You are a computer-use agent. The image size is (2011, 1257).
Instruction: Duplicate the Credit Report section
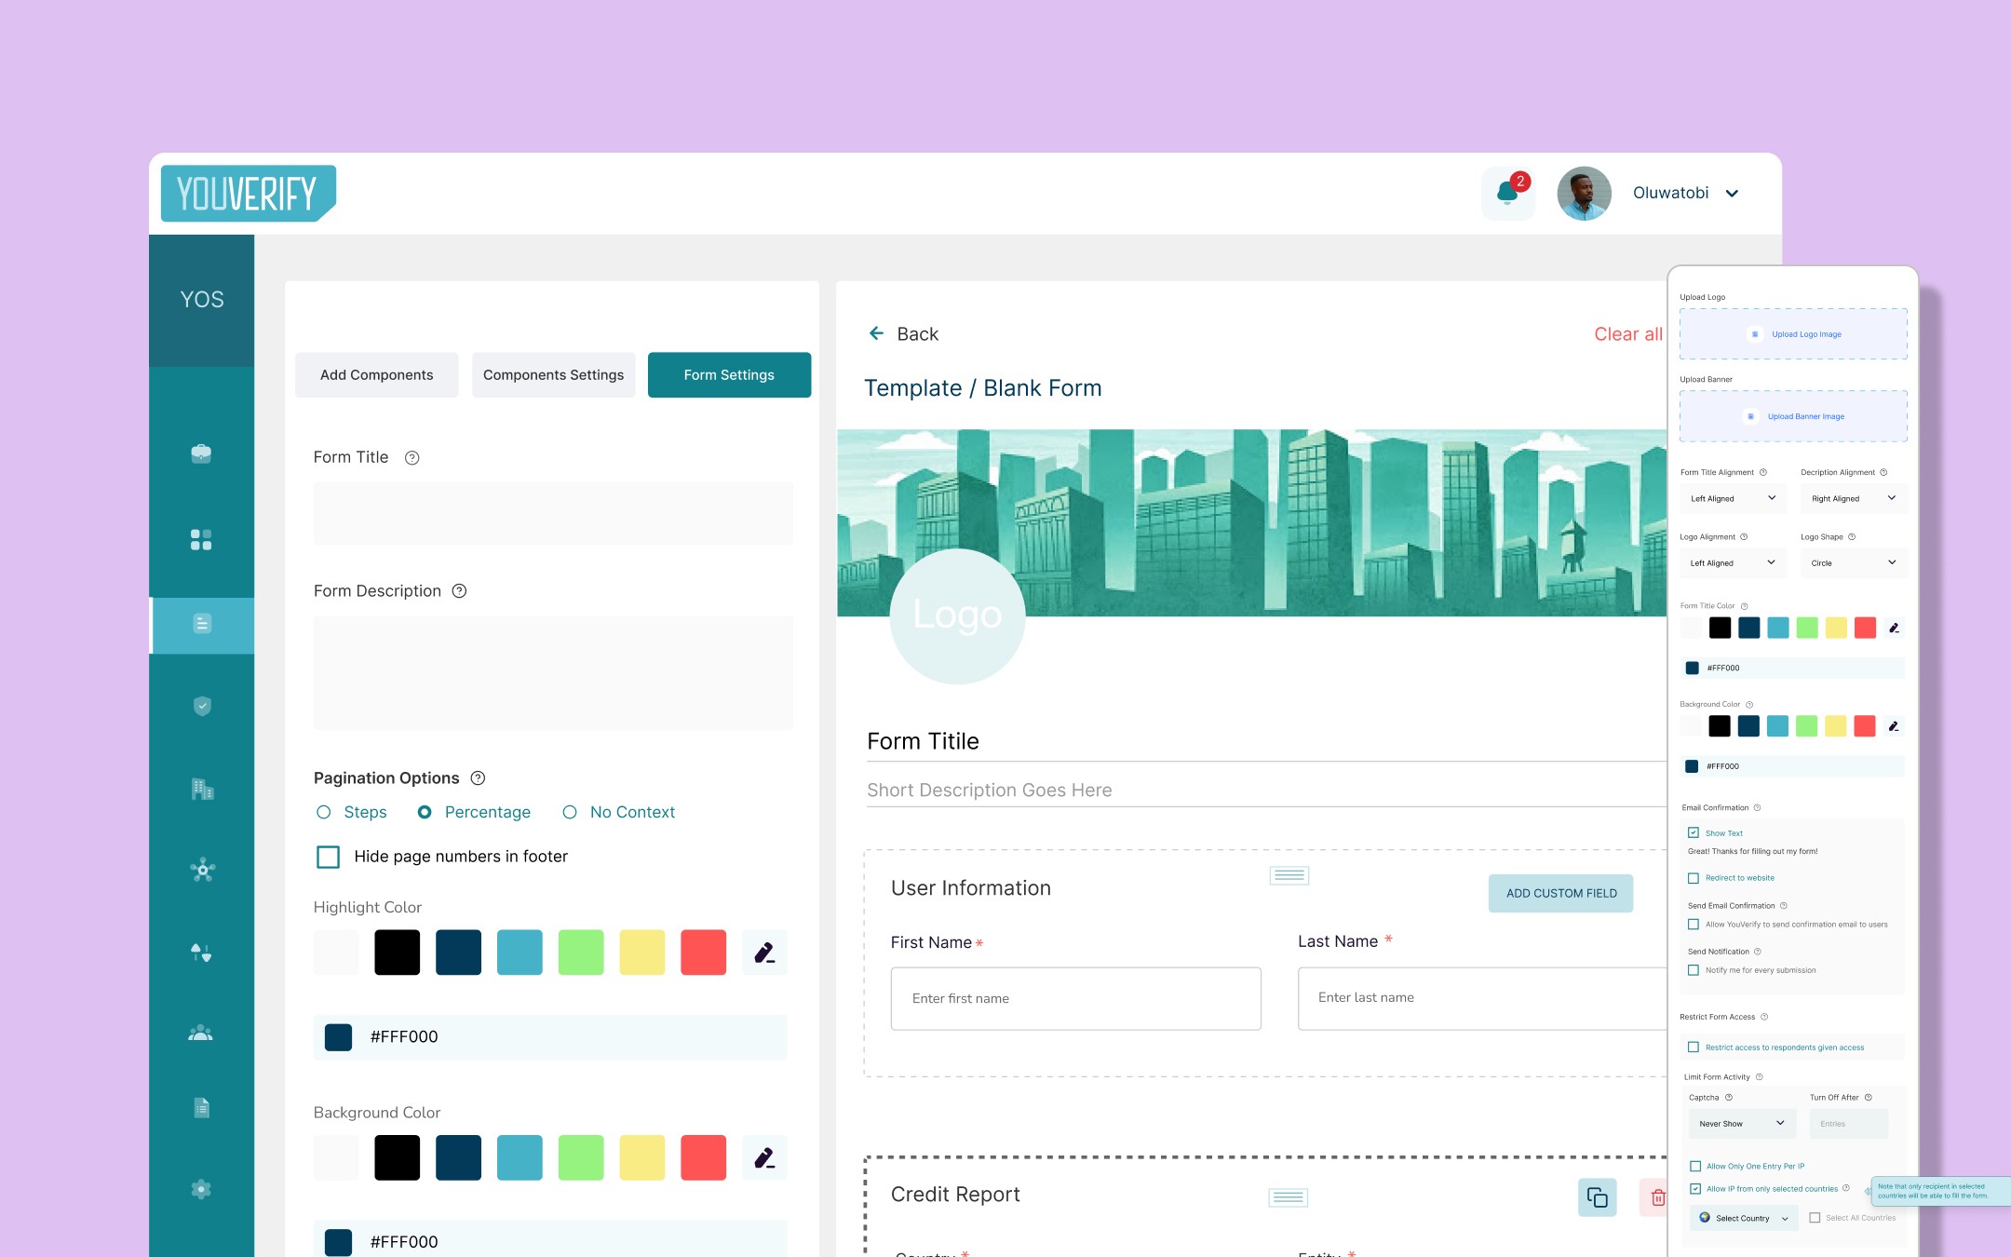[x=1597, y=1197]
